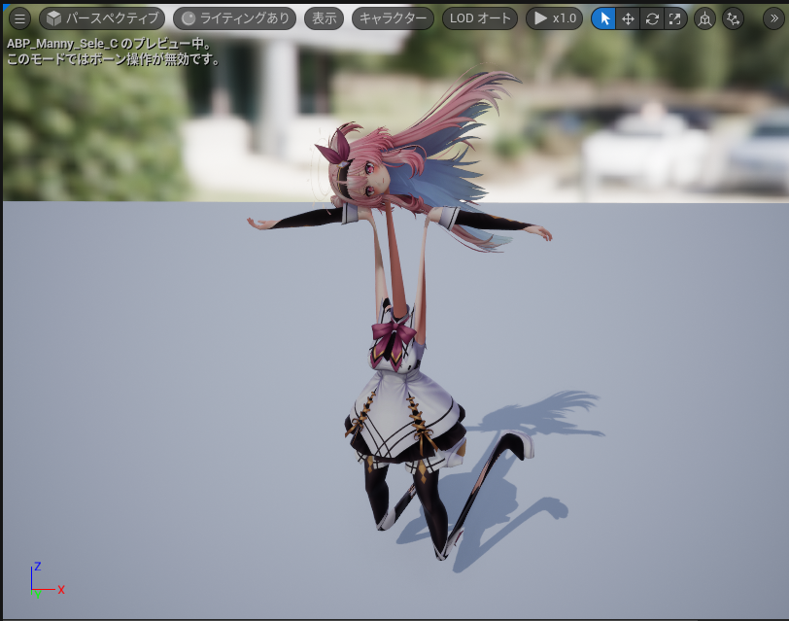Viewport: 789px width, 621px height.
Task: Switch to the rotate tool
Action: pyautogui.click(x=652, y=18)
